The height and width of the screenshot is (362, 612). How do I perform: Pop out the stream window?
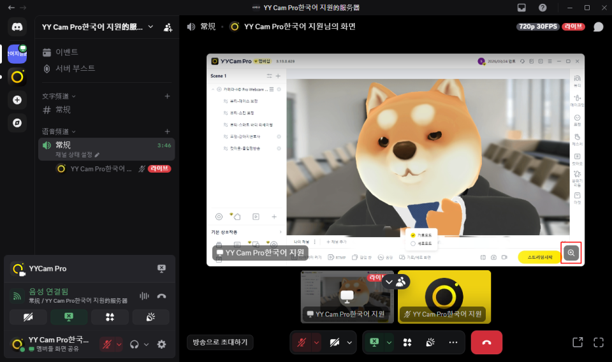click(577, 342)
